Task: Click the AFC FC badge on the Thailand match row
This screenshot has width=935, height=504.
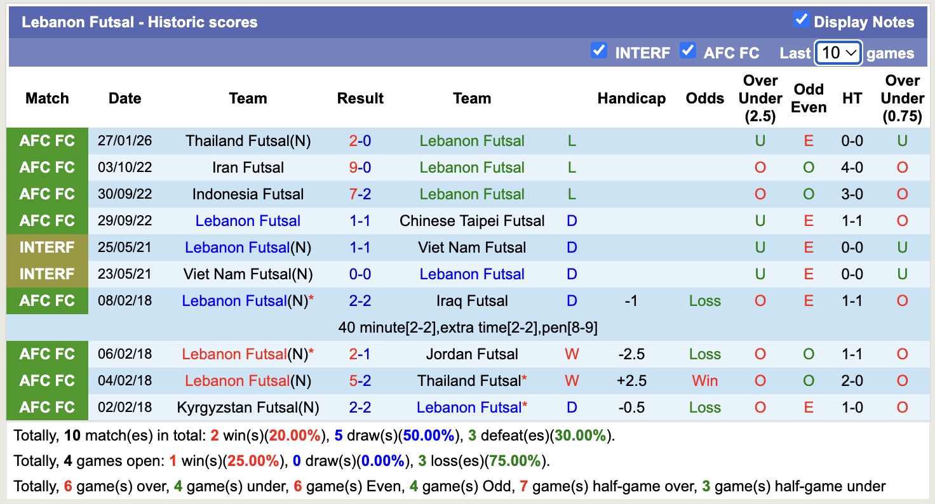Action: tap(47, 140)
